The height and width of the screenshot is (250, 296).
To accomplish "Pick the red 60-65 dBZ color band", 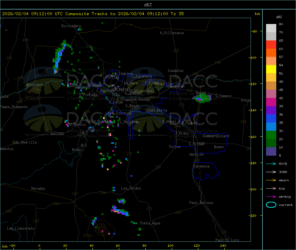I will click(271, 44).
